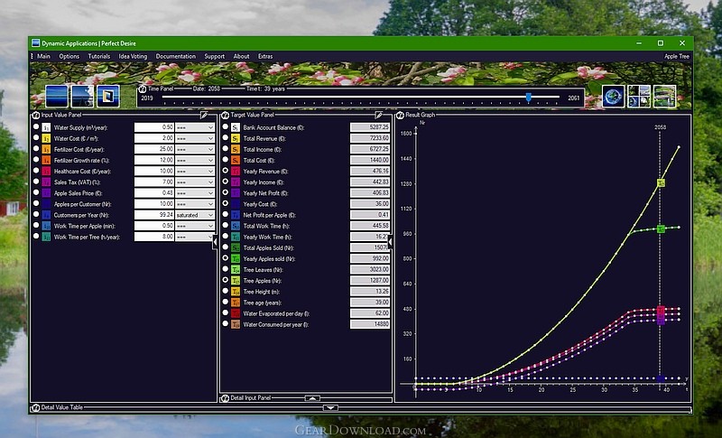Viewport: 722px width, 438px height.
Task: Click the Tree Leaves value 3023.00
Action: (x=370, y=269)
